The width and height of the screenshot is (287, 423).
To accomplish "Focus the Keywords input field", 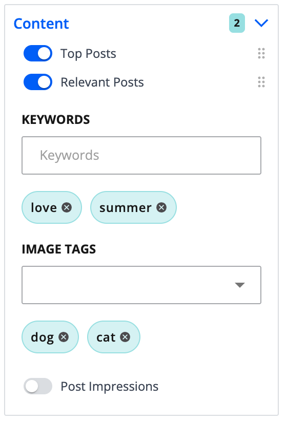I will pyautogui.click(x=141, y=155).
